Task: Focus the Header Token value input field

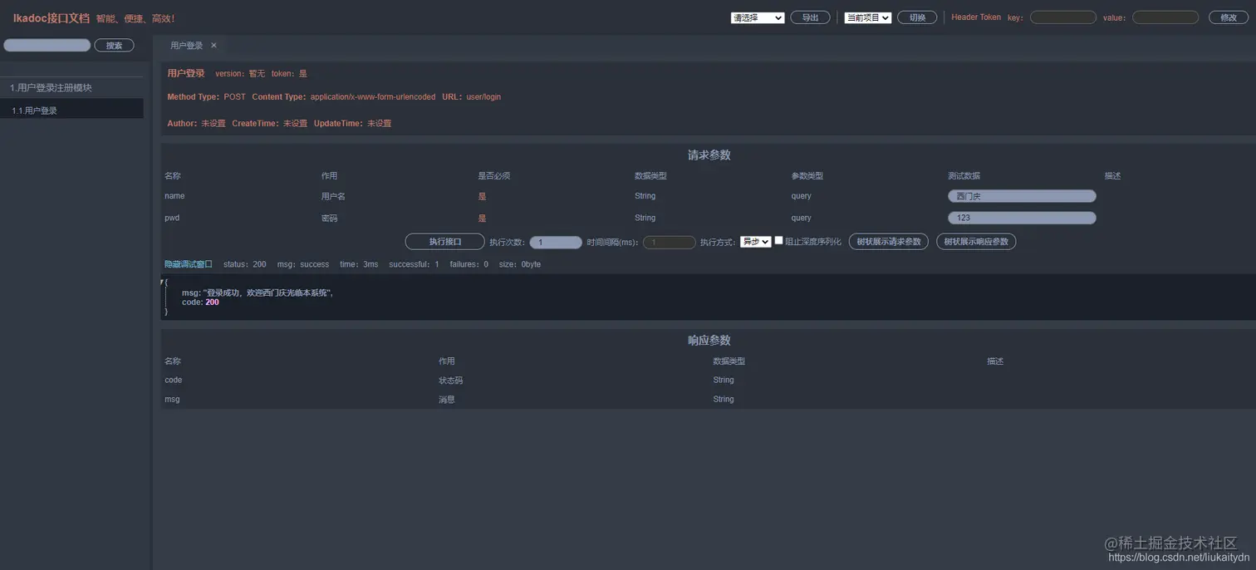Action: tap(1165, 17)
